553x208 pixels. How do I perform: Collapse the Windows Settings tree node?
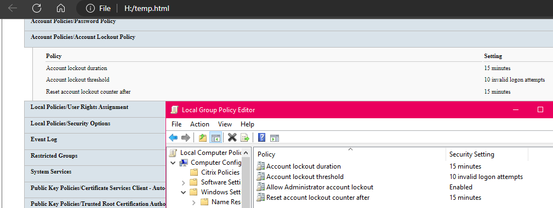click(x=183, y=193)
